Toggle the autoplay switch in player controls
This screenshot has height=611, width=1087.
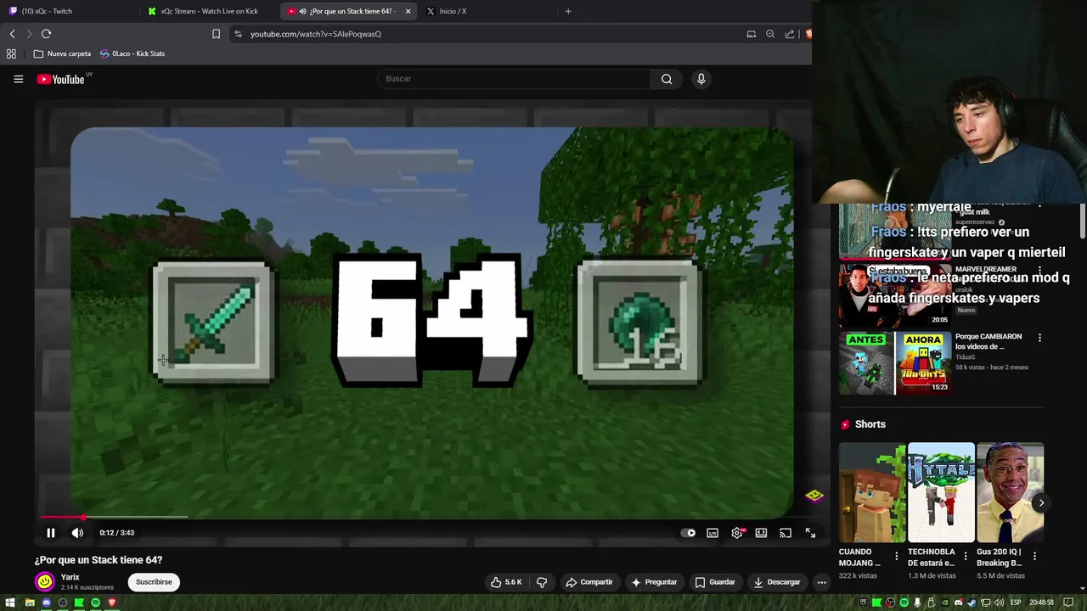(x=689, y=533)
